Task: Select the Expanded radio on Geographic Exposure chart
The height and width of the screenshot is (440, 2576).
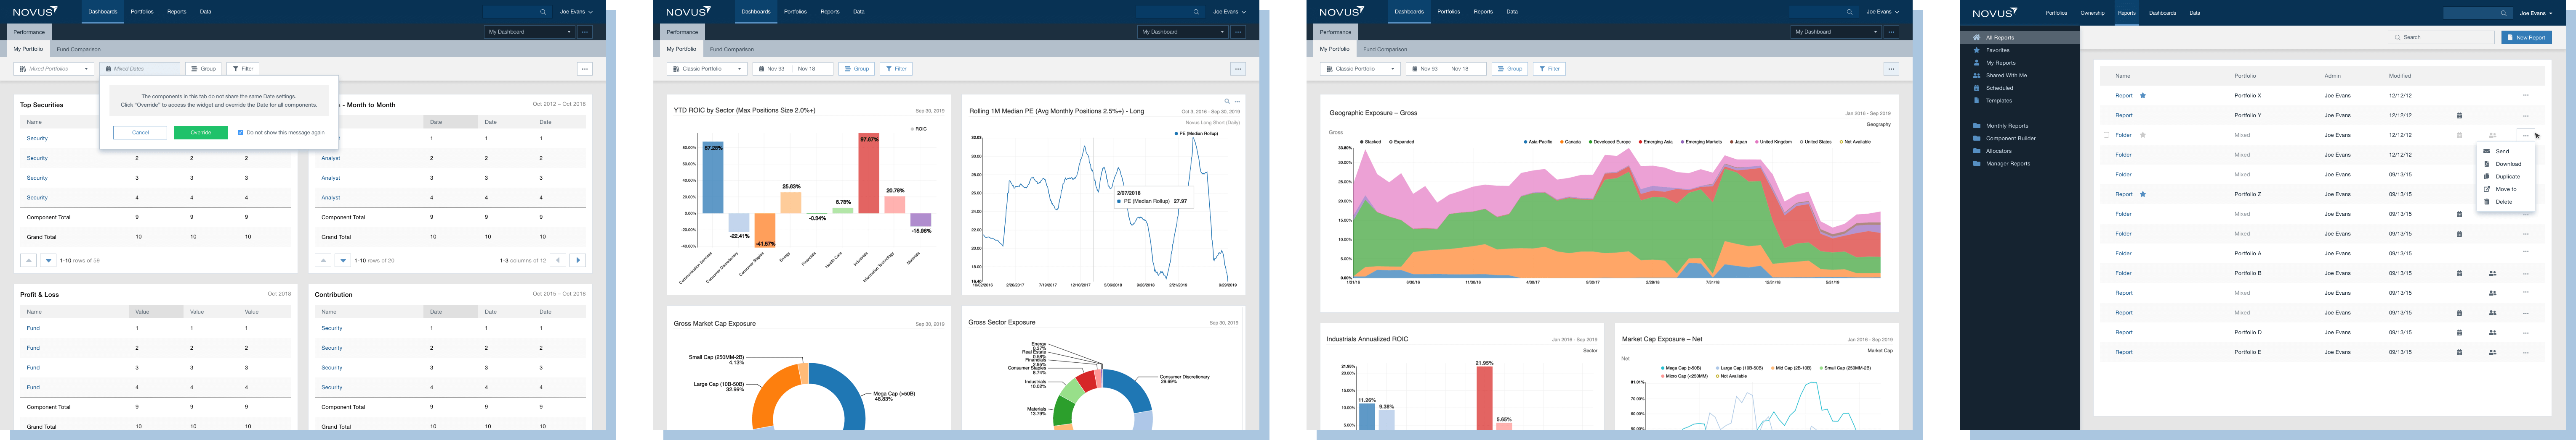Action: [1391, 141]
